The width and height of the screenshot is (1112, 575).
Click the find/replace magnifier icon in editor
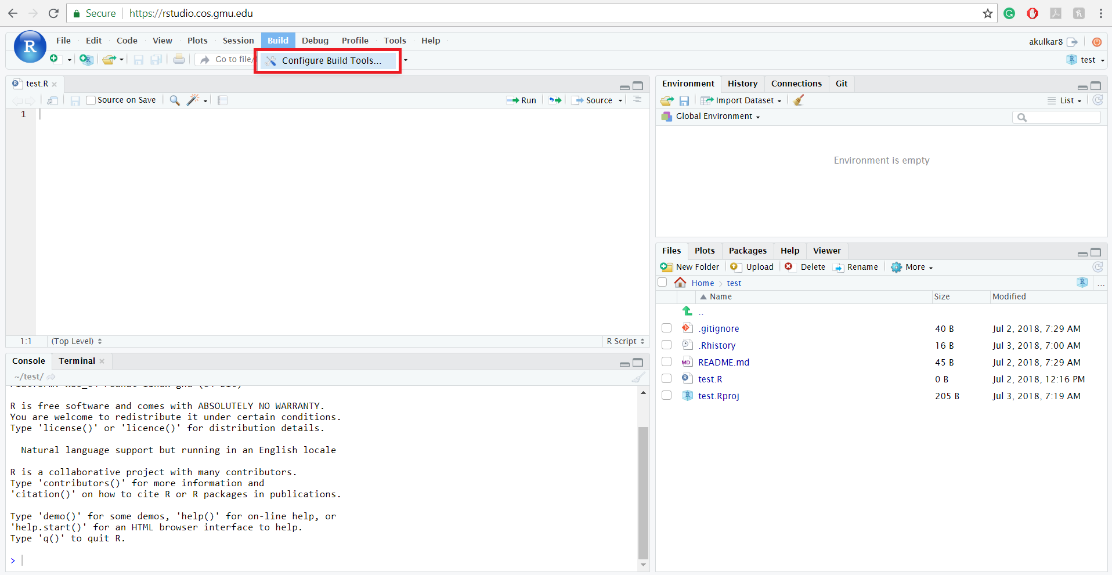[x=174, y=100]
